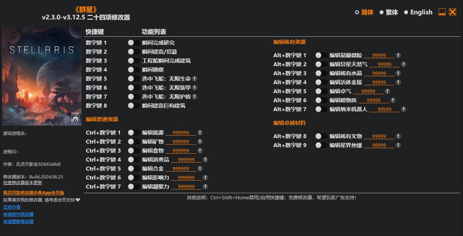
Task: Click info icon next to 编辑易爆微粒
Action: [x=398, y=55]
